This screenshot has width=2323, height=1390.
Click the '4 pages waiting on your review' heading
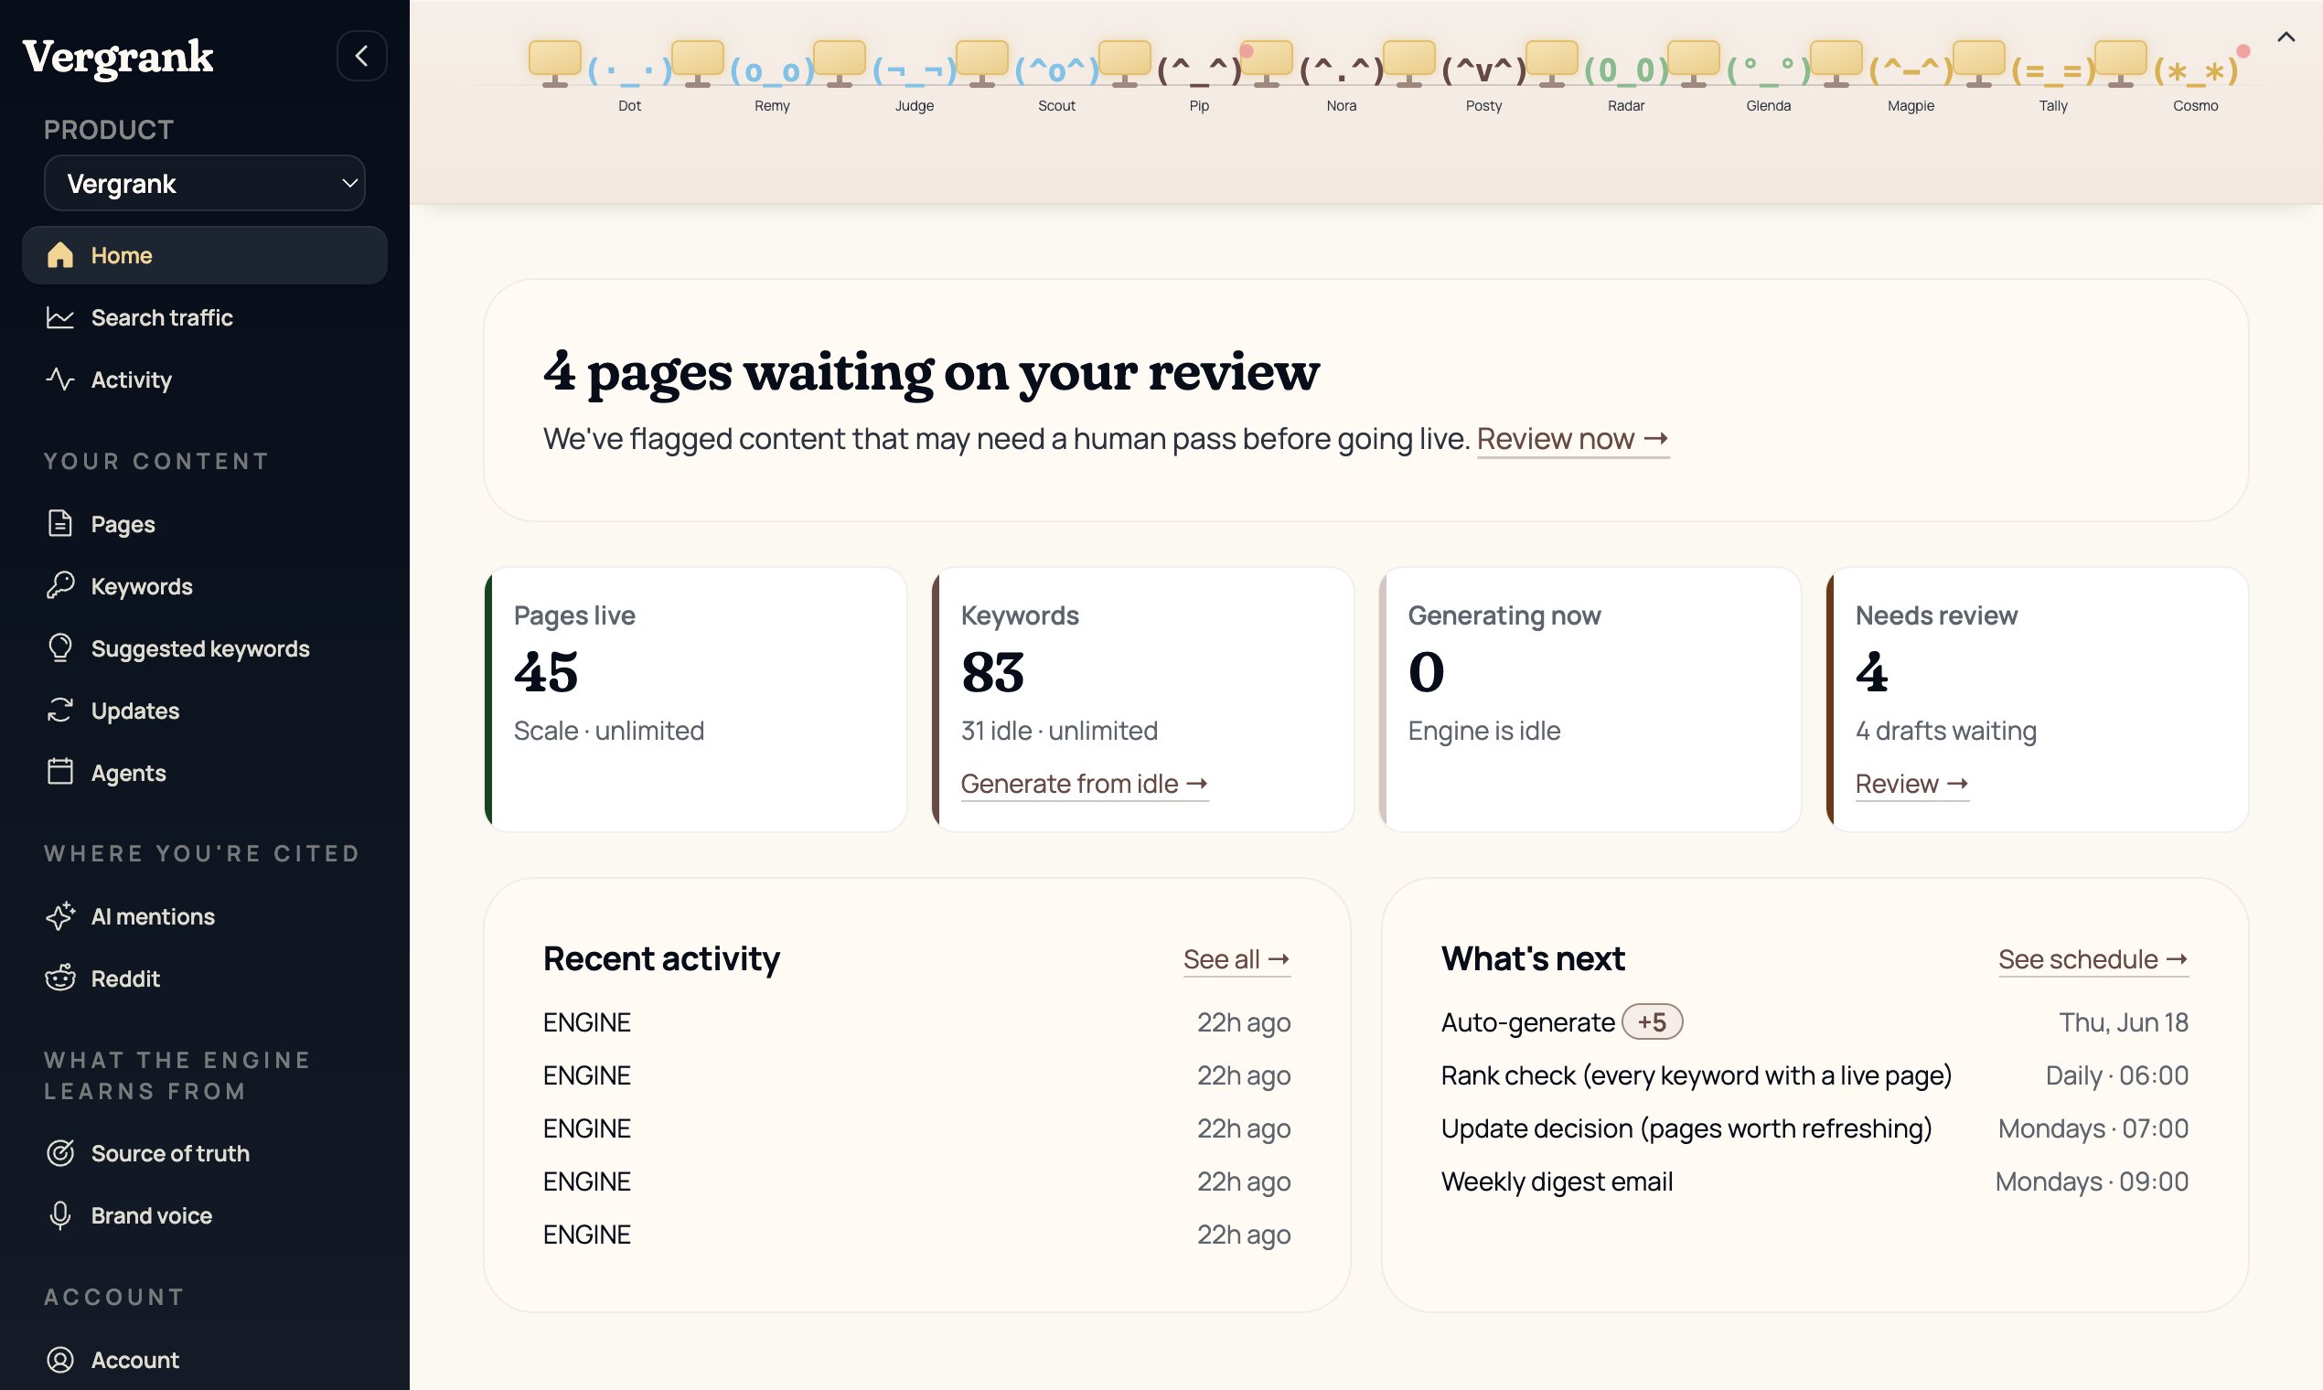pyautogui.click(x=931, y=372)
